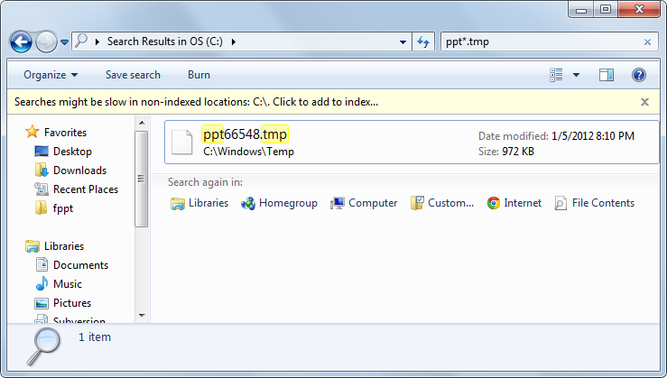Click the navigation pane scrollbar thumb
This screenshot has width=667, height=378.
pyautogui.click(x=141, y=179)
